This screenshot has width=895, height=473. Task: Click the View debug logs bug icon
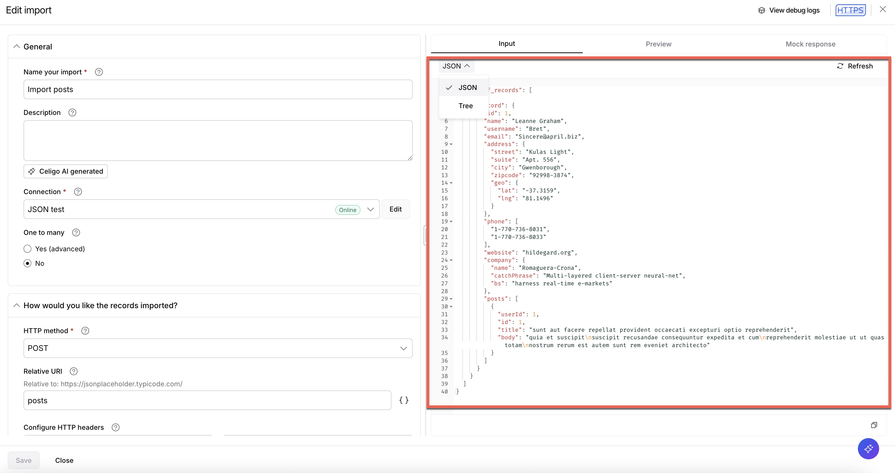coord(762,10)
